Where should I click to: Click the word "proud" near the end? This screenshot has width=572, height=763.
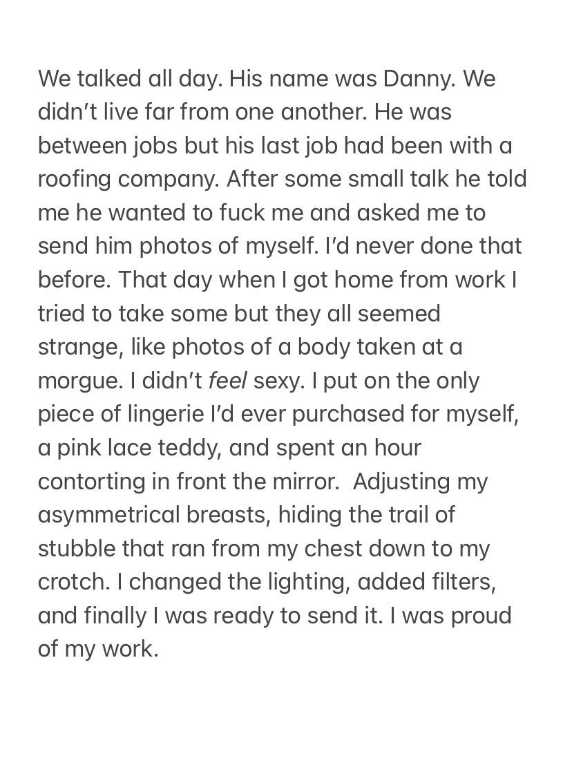(481, 616)
